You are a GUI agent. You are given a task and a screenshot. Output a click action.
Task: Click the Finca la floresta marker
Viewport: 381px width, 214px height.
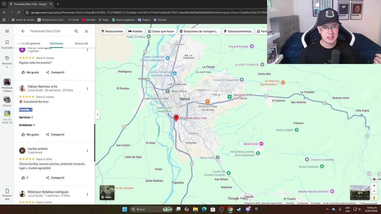252,46
